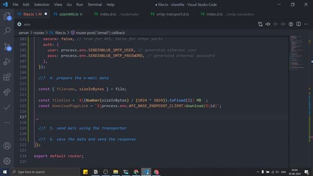Toggle file blame annotations icon
Screen dimensions: 313x176
click(291, 24)
